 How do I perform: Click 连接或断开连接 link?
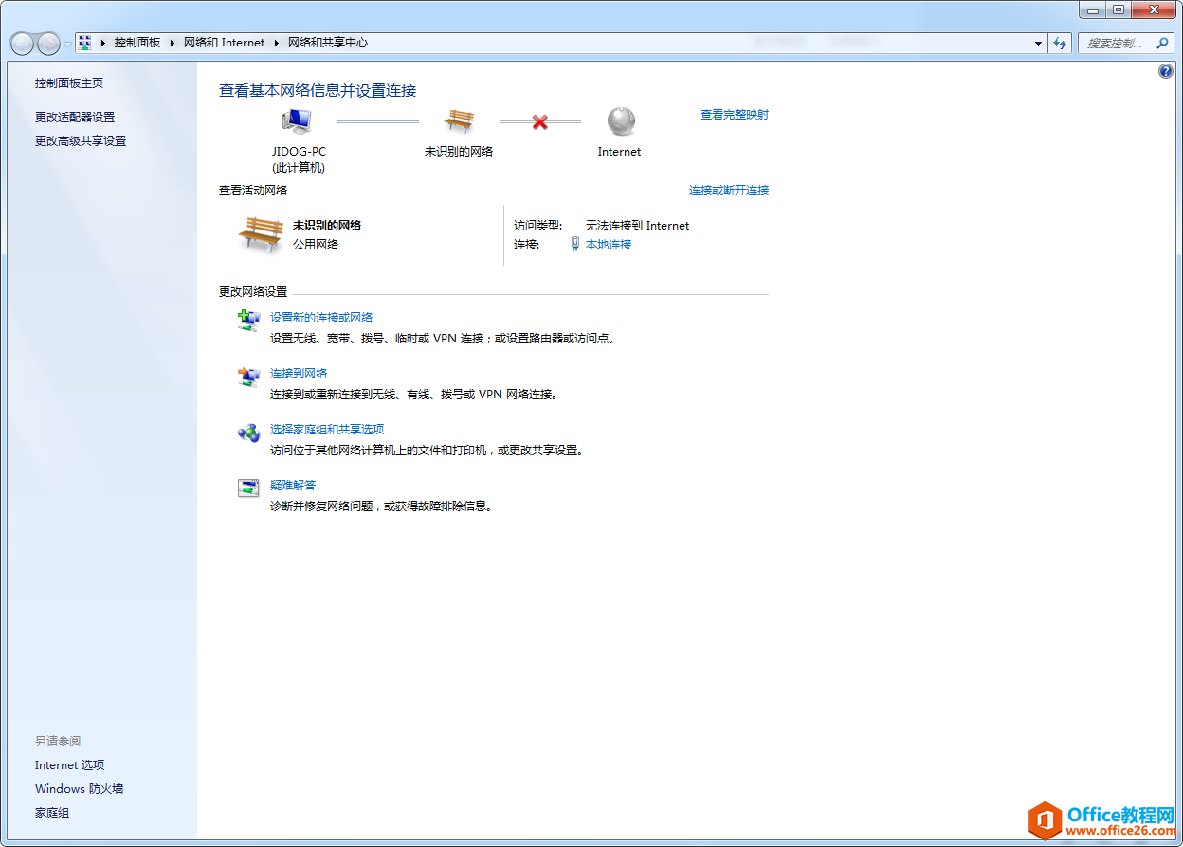point(729,190)
